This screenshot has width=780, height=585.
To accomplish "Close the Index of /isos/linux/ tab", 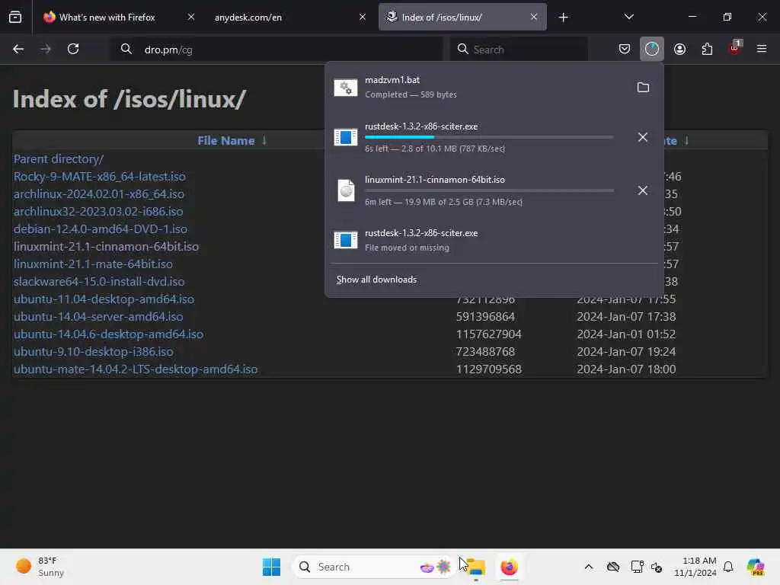I will pyautogui.click(x=534, y=17).
